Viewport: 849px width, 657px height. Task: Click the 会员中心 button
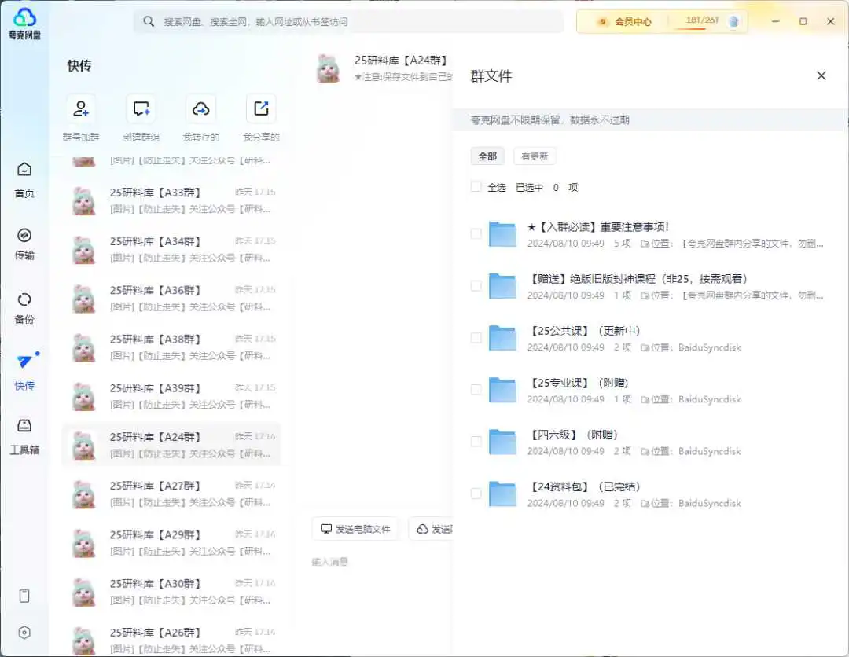[623, 22]
